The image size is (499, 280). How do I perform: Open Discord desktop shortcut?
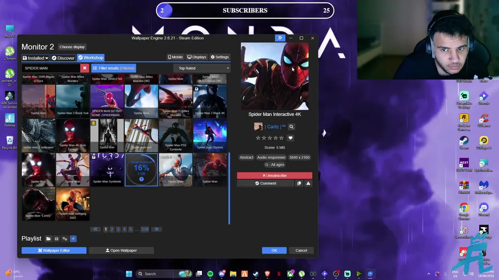(483, 209)
